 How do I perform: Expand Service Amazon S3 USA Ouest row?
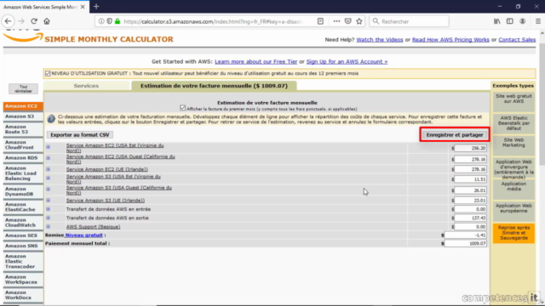48,190
